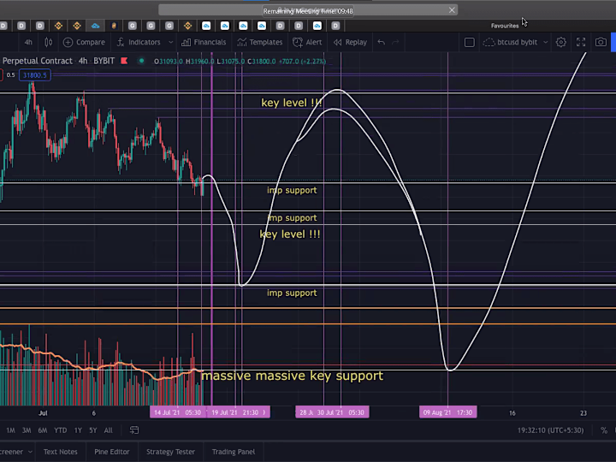This screenshot has height=462, width=616.
Task: Select the 'imp support' note just above lower key level
Action: click(x=292, y=217)
